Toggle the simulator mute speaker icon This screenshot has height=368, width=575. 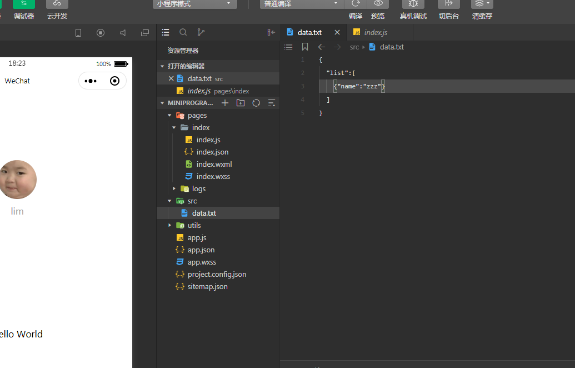tap(123, 33)
